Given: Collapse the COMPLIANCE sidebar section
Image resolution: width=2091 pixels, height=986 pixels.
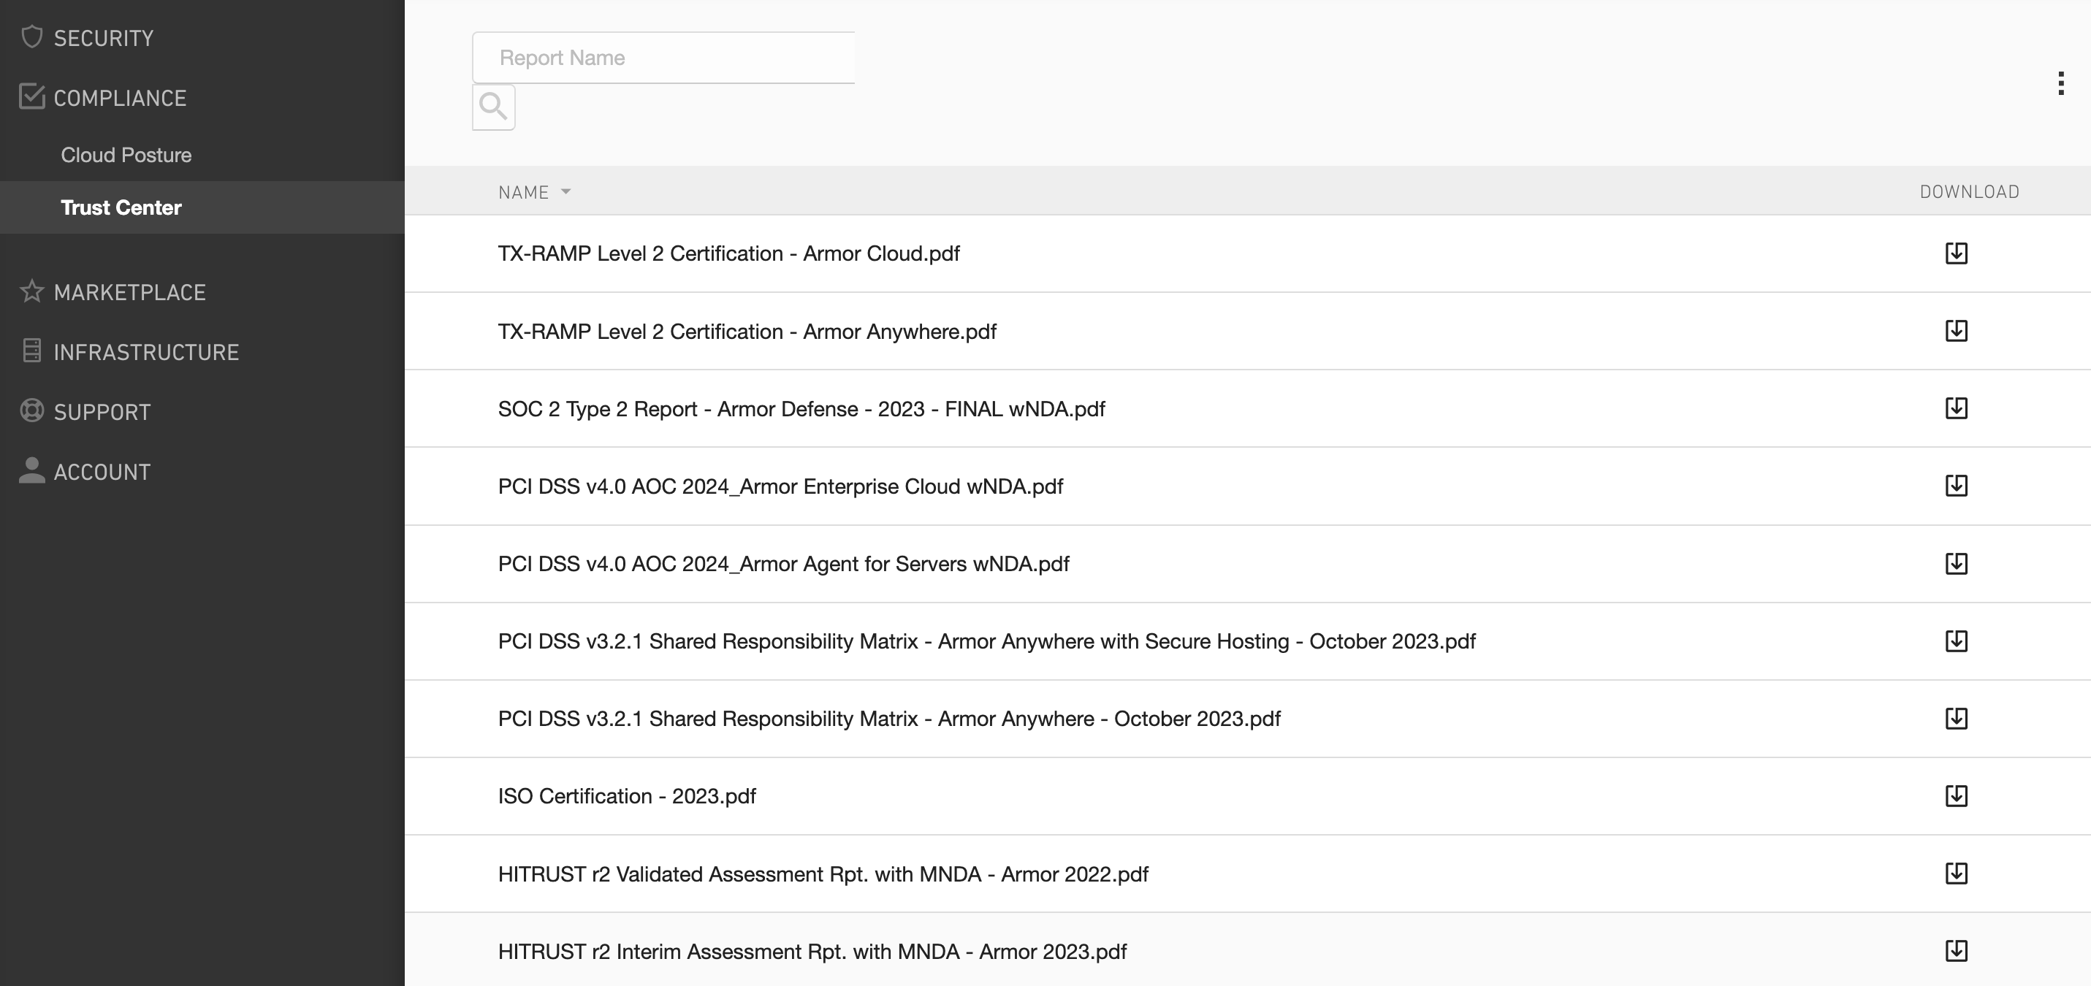Looking at the screenshot, I should (x=119, y=98).
